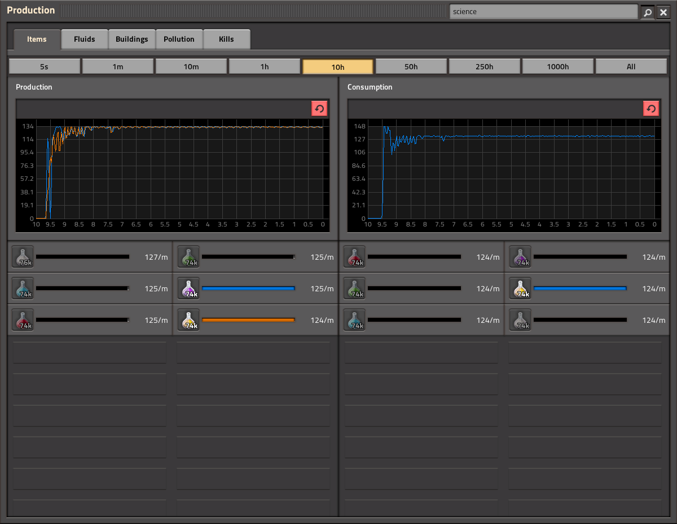This screenshot has width=677, height=524.
Task: Select the red science pack icon under Production
Action: coord(23,320)
